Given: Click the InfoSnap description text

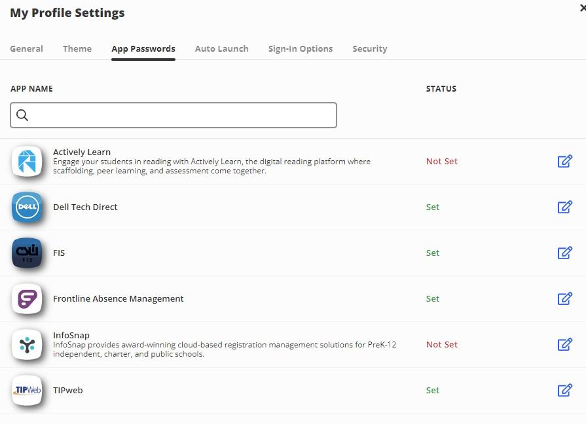Looking at the screenshot, I should [x=225, y=349].
